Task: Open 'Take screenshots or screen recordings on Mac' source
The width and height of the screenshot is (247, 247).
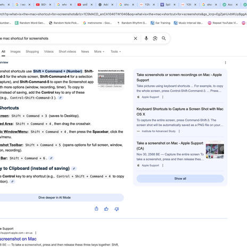Action: [x=179, y=77]
